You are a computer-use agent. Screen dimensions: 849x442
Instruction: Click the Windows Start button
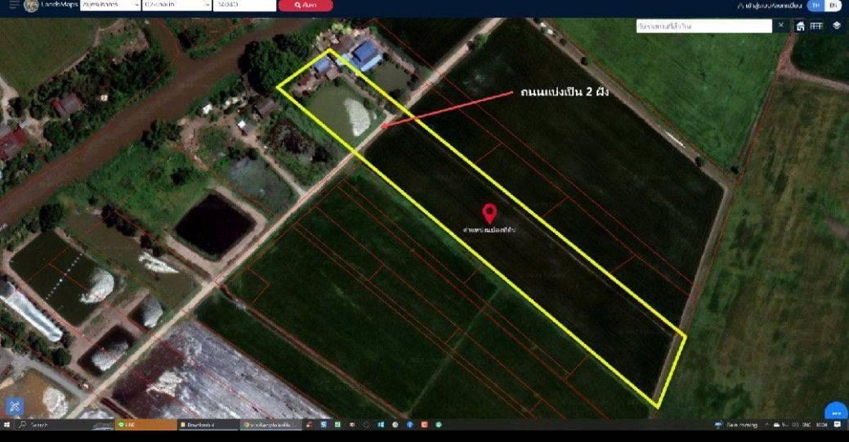[7, 425]
